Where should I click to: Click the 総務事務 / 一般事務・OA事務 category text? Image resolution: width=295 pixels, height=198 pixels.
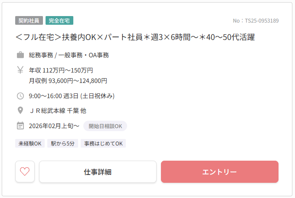69,55
